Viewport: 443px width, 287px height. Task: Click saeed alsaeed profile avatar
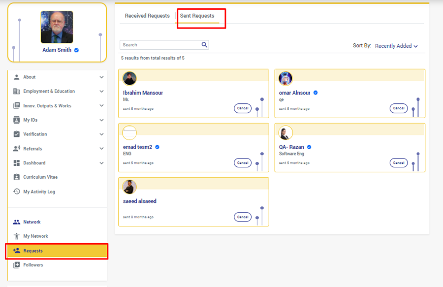coord(129,187)
